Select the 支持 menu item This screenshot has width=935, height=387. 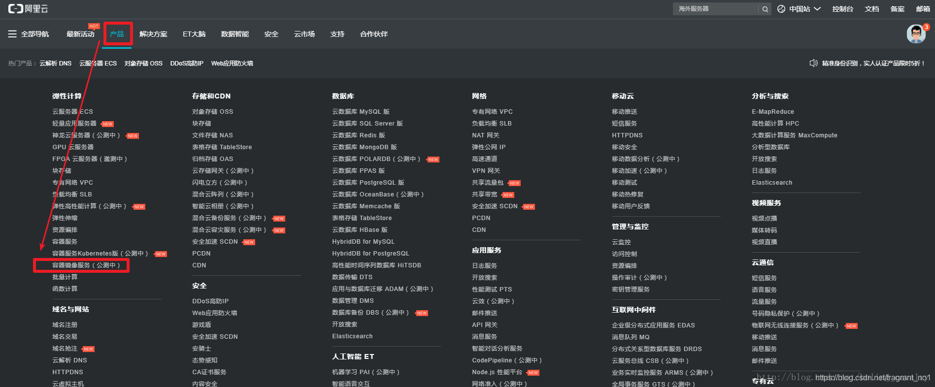click(x=337, y=34)
